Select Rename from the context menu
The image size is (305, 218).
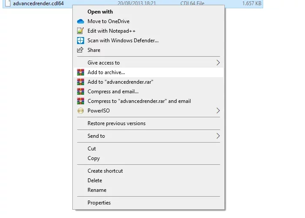coord(149,190)
